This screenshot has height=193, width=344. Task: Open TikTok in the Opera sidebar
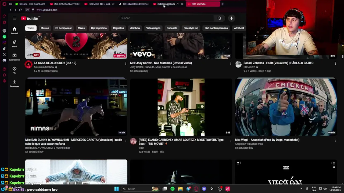coord(4,49)
